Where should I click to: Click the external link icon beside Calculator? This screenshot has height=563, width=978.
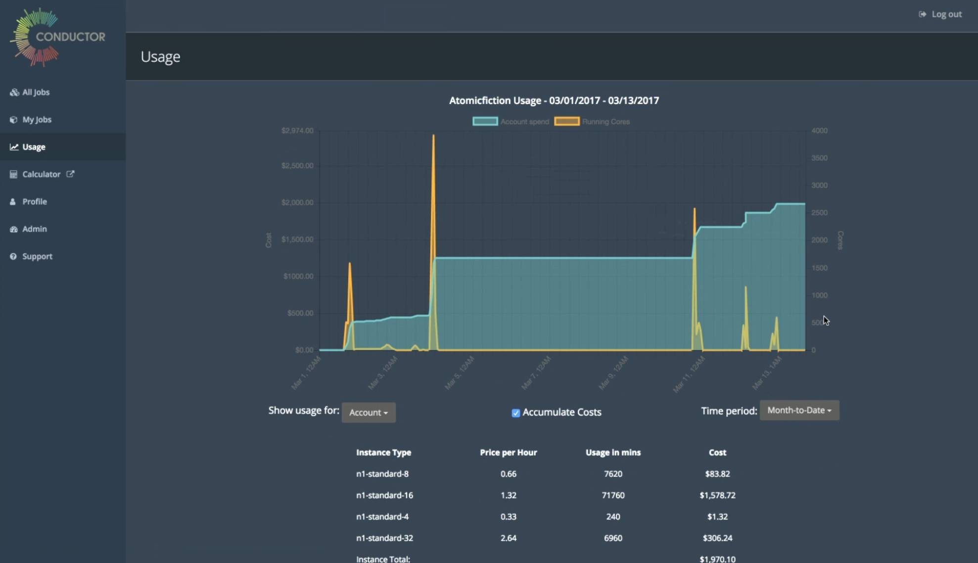[x=70, y=174]
